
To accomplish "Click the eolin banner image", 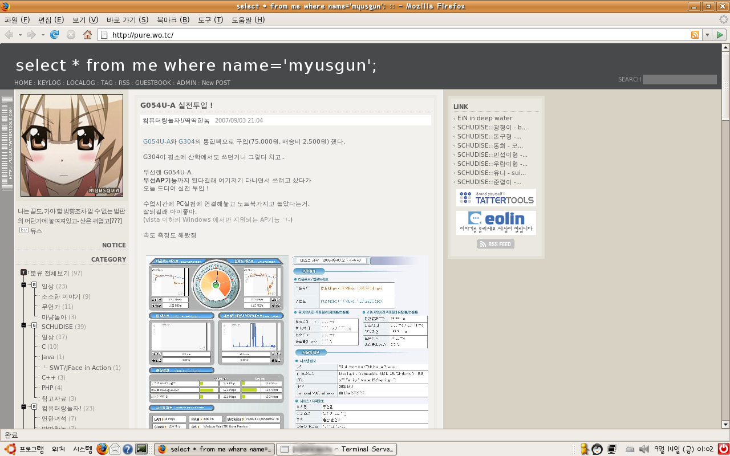I will pos(496,223).
